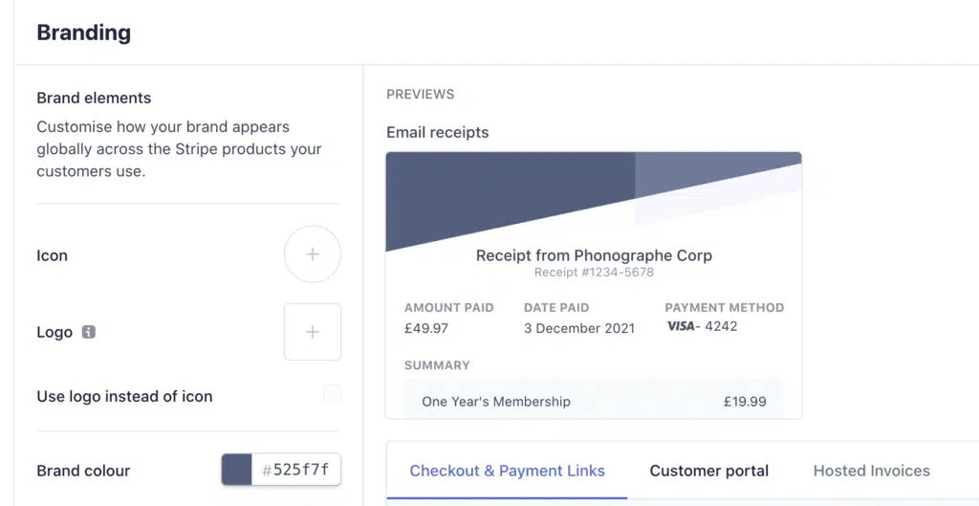This screenshot has height=506, width=979.
Task: Open the Customer portal tab
Action: 708,471
